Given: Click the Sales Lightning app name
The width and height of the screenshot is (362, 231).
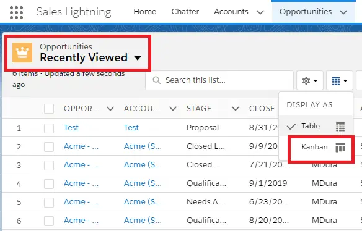Looking at the screenshot, I should 74,12.
